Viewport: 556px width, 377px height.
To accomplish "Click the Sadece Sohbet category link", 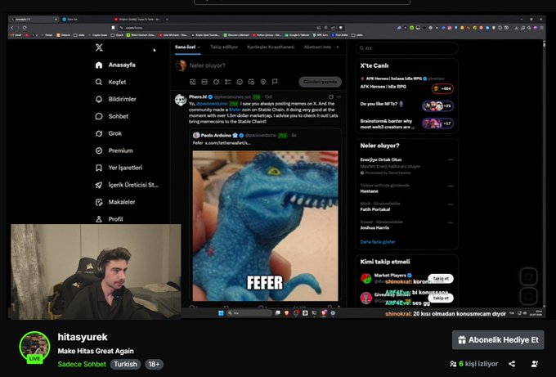I will coord(82,364).
